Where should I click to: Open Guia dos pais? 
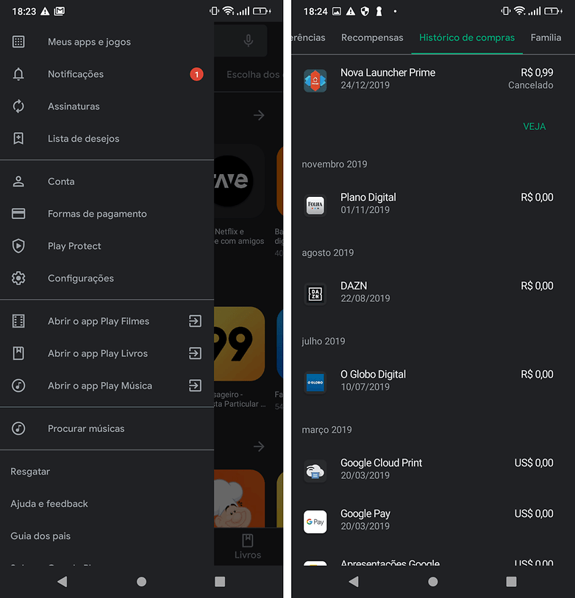pos(40,536)
